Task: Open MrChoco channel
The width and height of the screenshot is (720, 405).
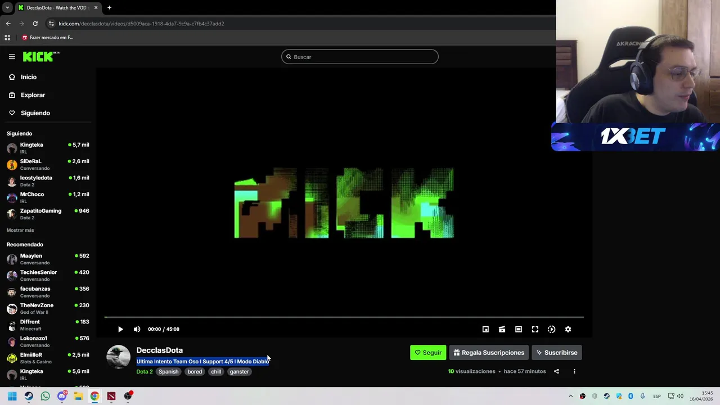Action: 48,197
